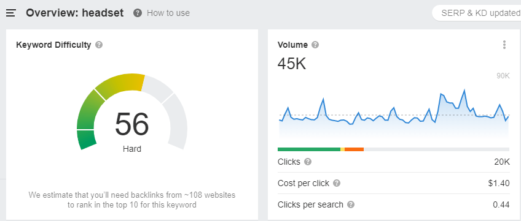This screenshot has height=221, width=521.
Task: Open the hamburger sidebar menu
Action: [x=10, y=13]
